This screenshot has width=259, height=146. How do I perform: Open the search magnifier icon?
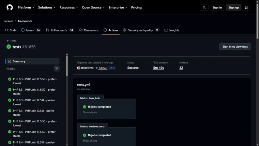click(x=204, y=8)
